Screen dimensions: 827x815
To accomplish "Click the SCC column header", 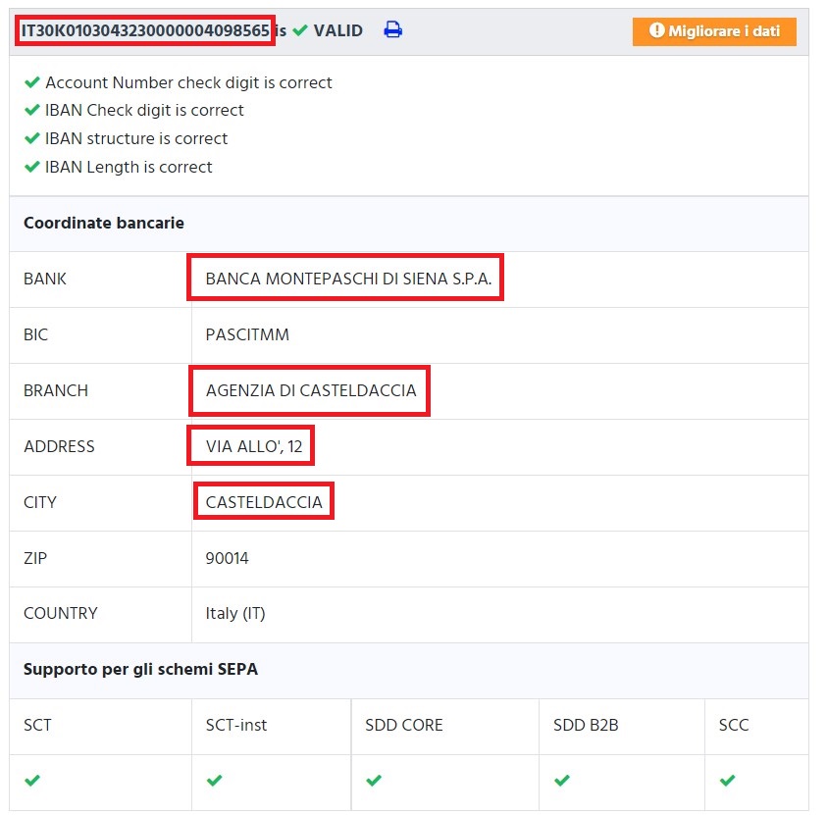I will (734, 726).
